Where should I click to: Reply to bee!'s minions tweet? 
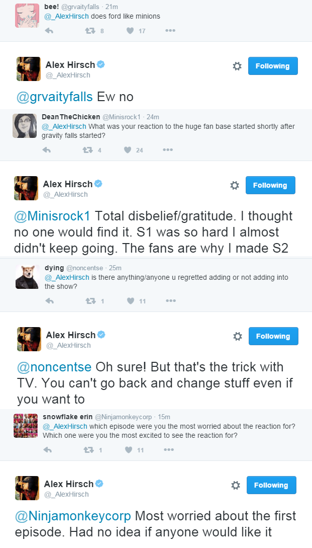pyautogui.click(x=49, y=31)
